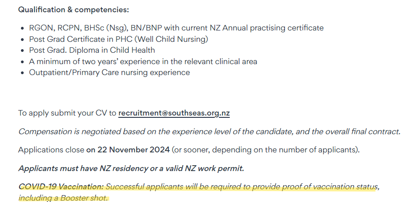
Task: Click the Post Grad Certificate in PHC line
Action: click(x=118, y=39)
